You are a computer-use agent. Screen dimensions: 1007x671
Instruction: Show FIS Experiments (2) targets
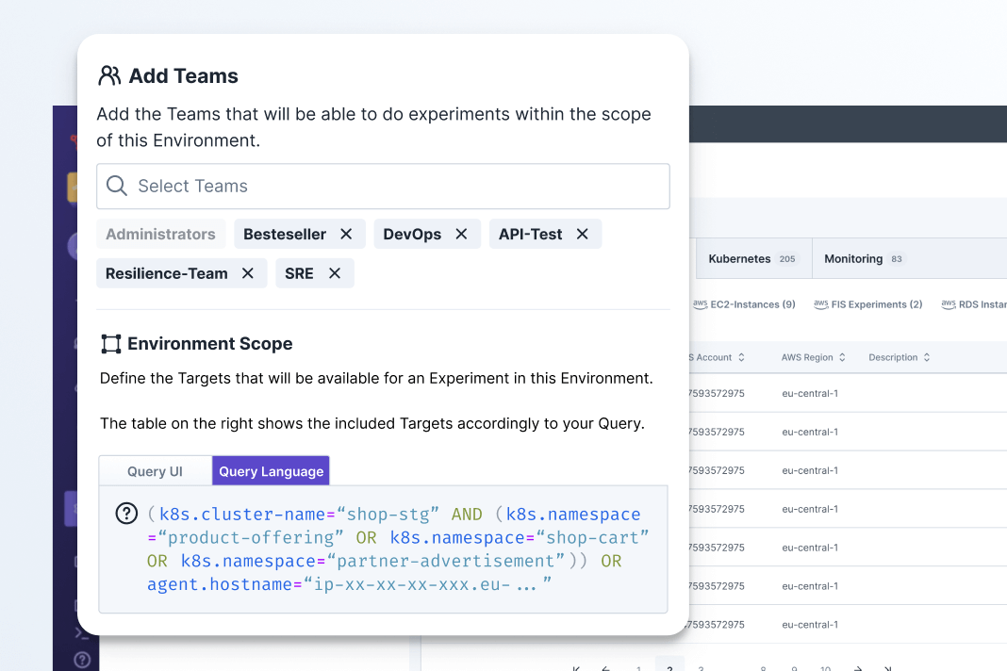coord(868,304)
